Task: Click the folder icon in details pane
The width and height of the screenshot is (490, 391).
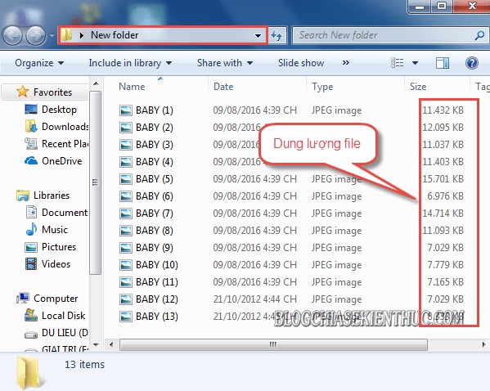Action: pos(29,373)
